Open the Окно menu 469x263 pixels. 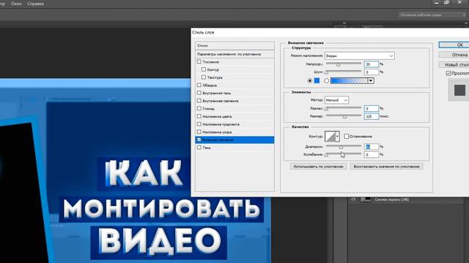pos(16,4)
